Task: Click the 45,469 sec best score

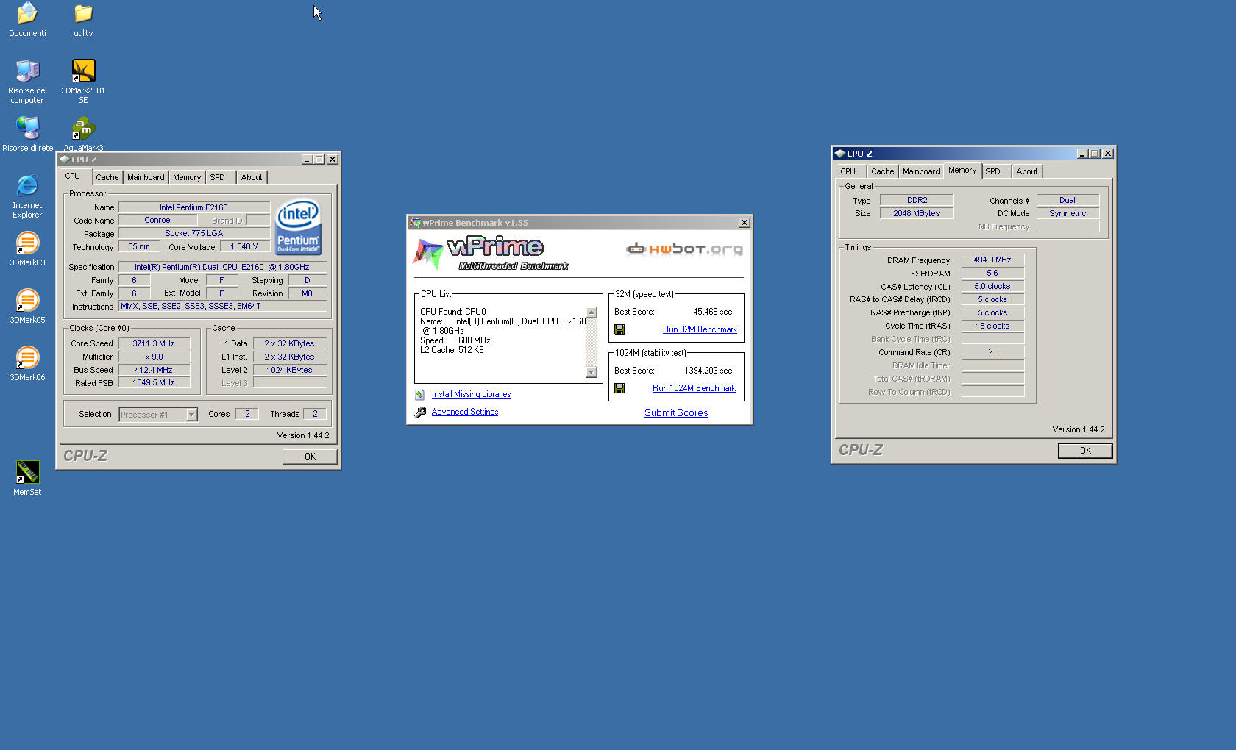Action: click(713, 312)
